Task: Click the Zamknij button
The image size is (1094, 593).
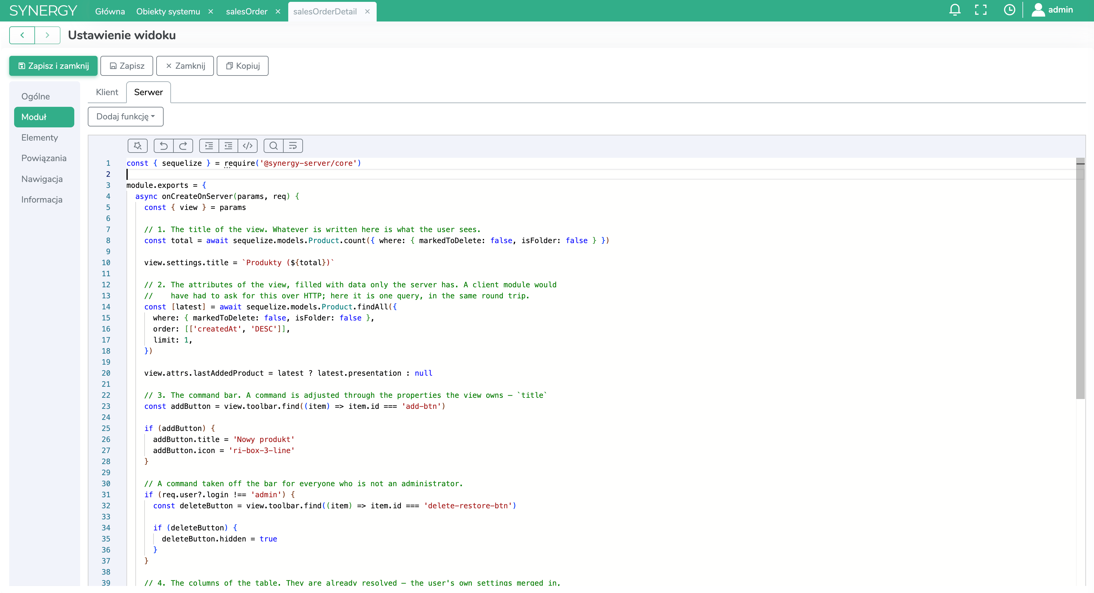Action: 185,66
